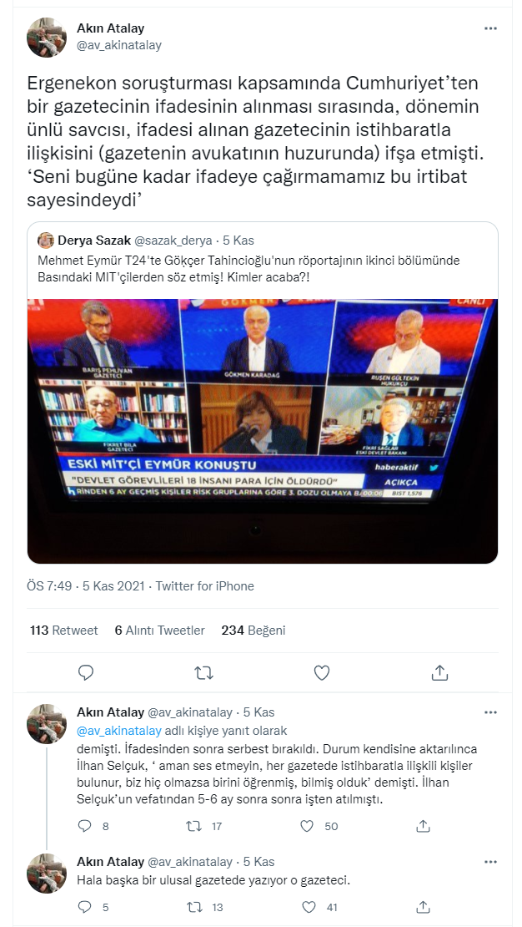Open more options on the last reply
The image size is (522, 927).
(491, 861)
